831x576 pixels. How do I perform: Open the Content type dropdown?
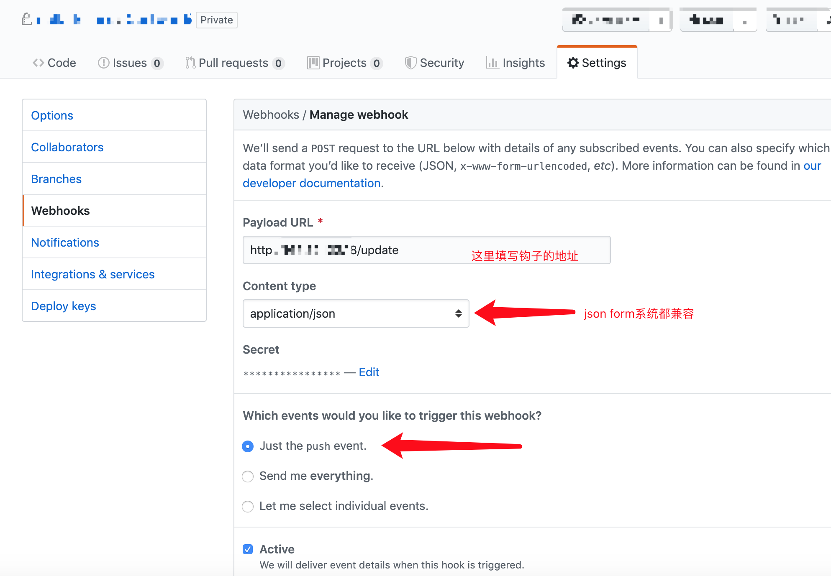point(356,313)
